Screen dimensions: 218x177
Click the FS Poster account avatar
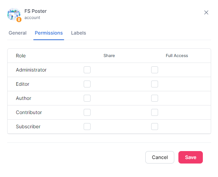14,14
